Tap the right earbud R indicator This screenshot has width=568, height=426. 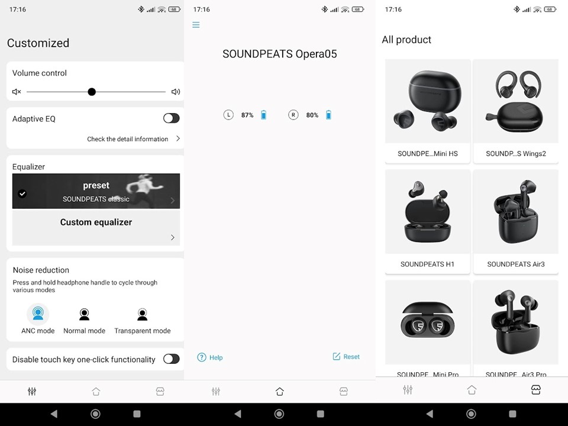293,115
